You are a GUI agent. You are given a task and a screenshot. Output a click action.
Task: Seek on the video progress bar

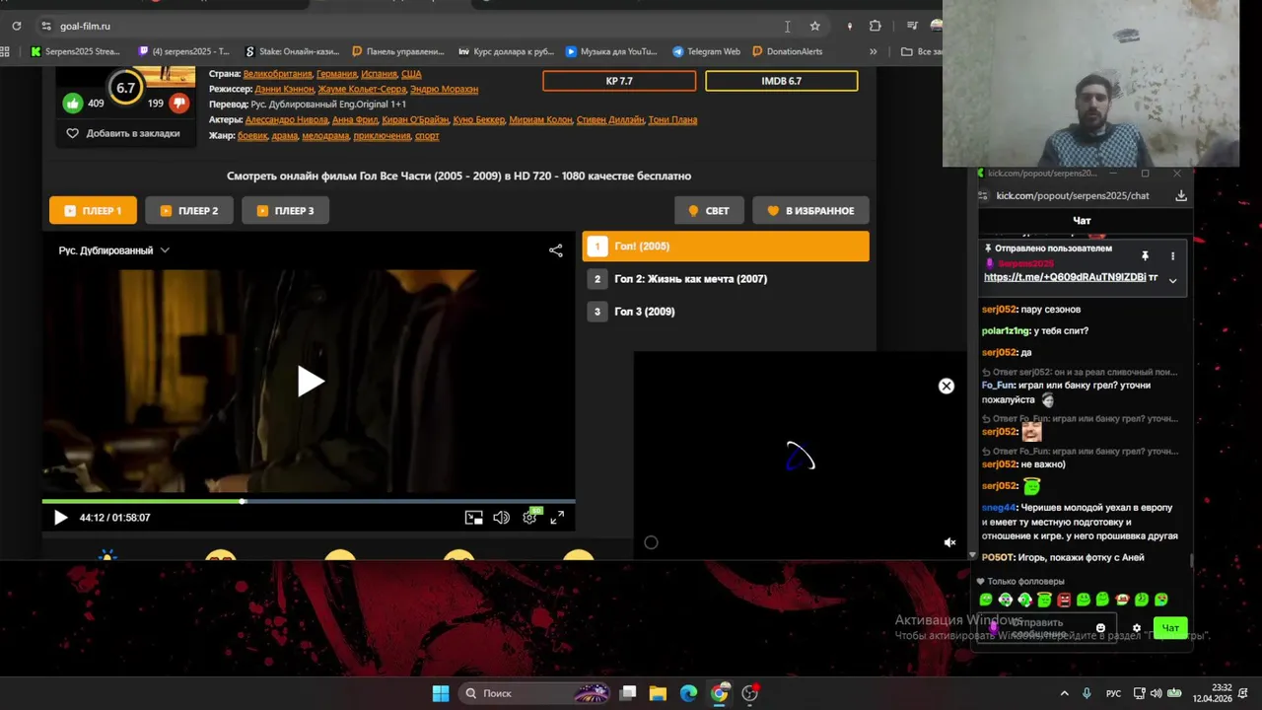pyautogui.click(x=309, y=501)
